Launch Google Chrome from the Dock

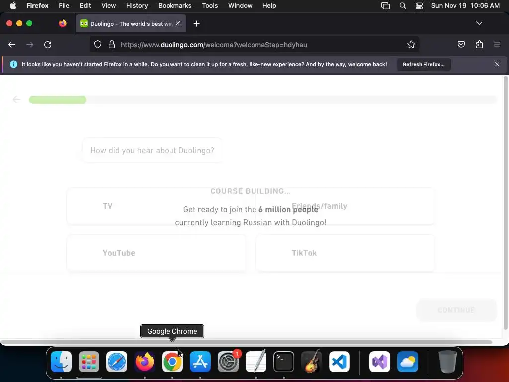coord(172,362)
